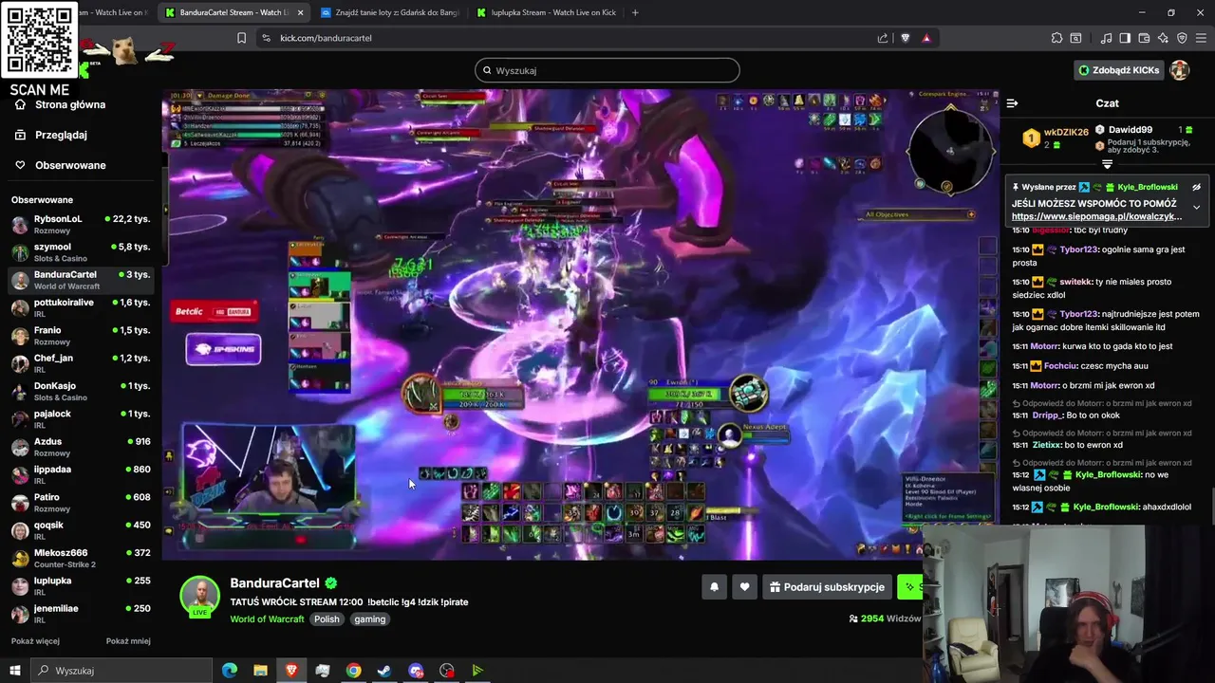Hide the pinned message with the eye icon

pyautogui.click(x=1196, y=187)
